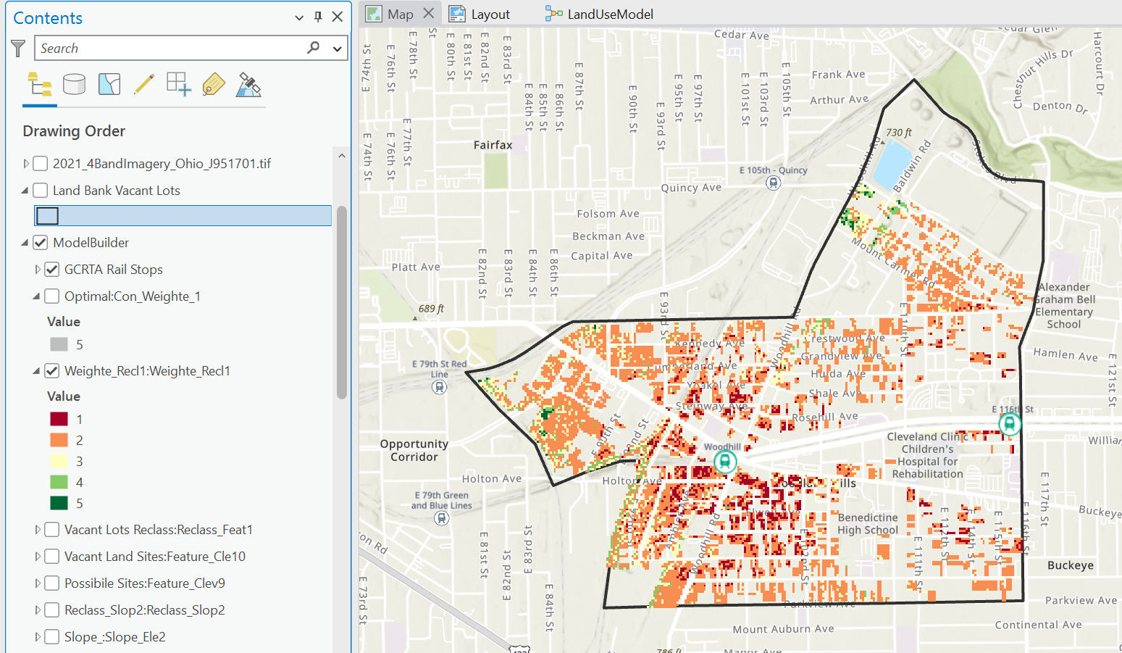The image size is (1122, 653).
Task: Open List By Labeling view
Action: pos(213,85)
